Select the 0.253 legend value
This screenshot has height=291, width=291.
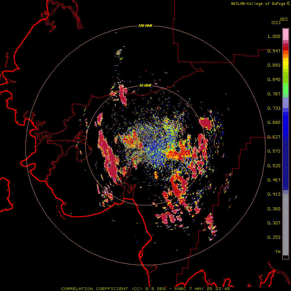coord(274,237)
